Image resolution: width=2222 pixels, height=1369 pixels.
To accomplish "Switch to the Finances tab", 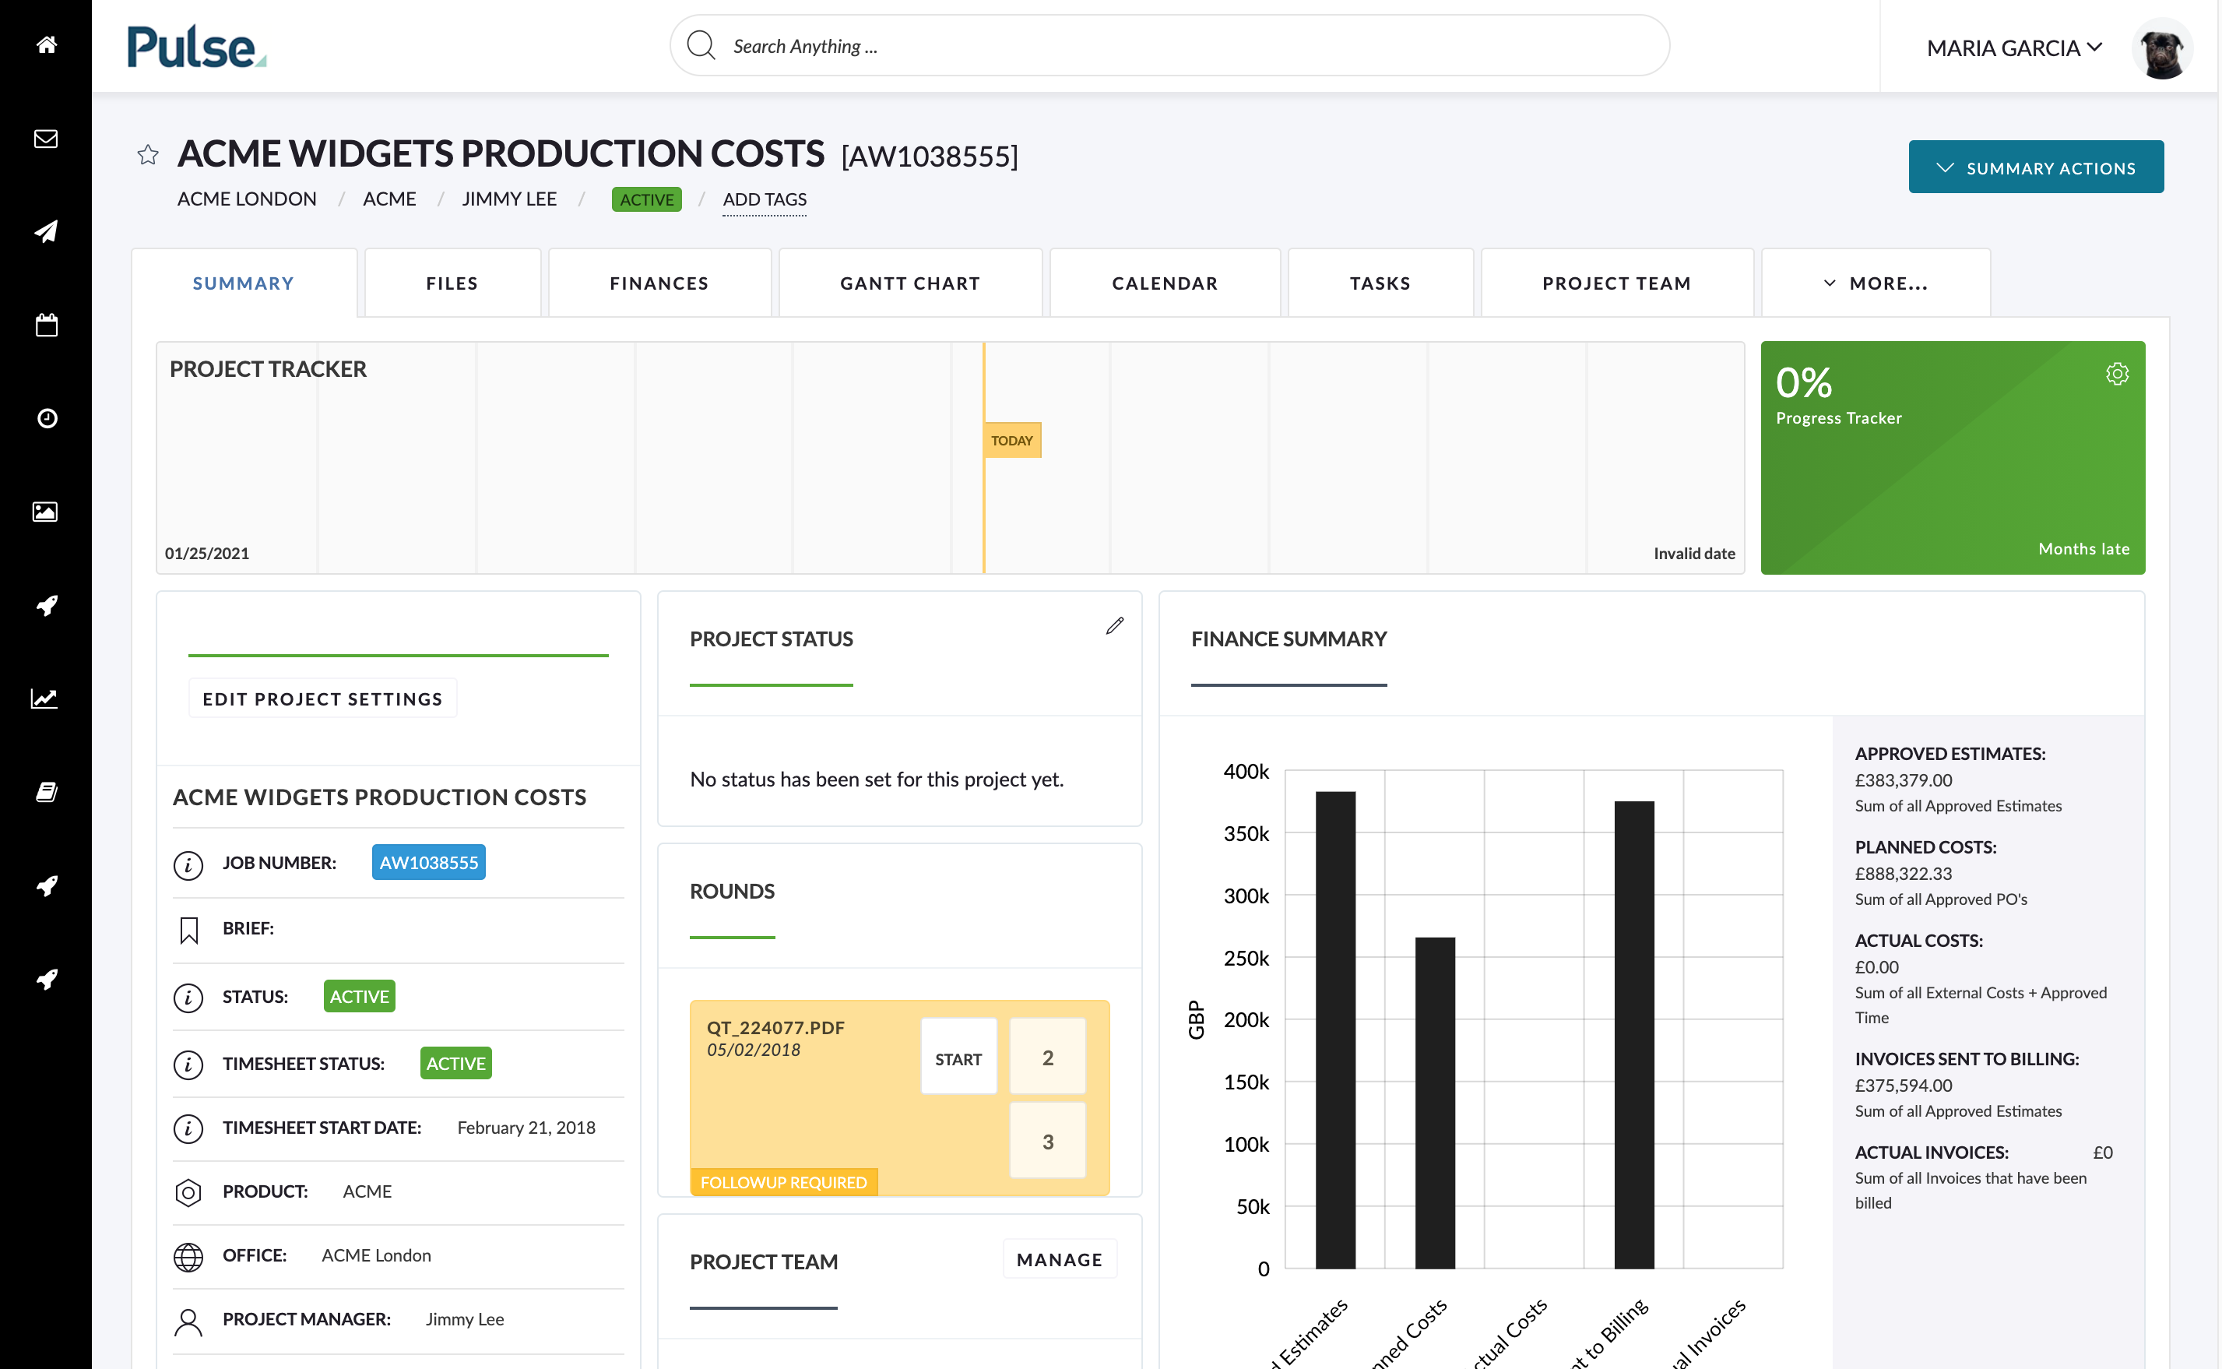I will (x=659, y=283).
